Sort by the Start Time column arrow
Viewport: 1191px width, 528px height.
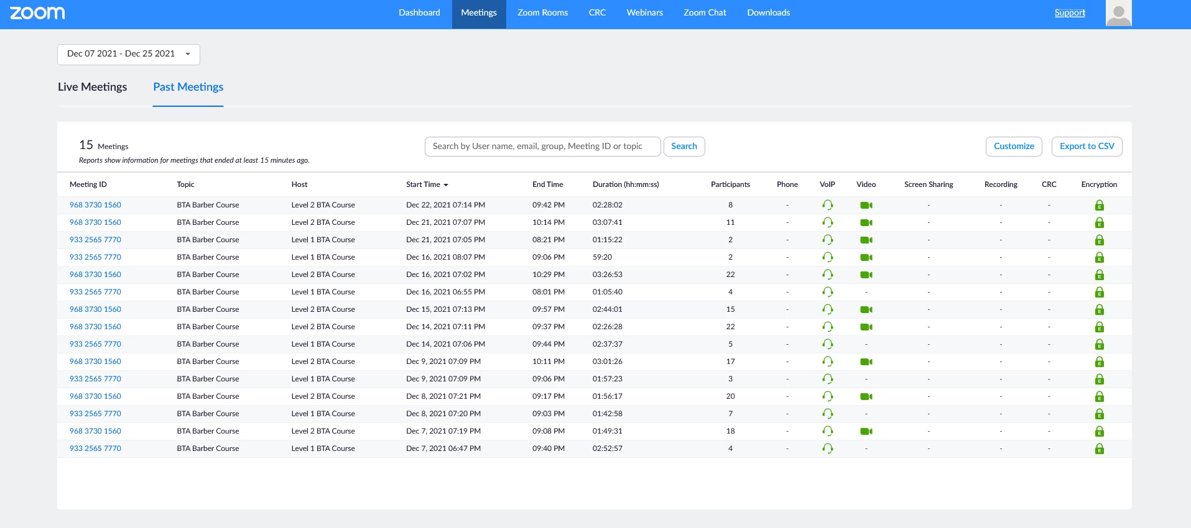click(446, 185)
